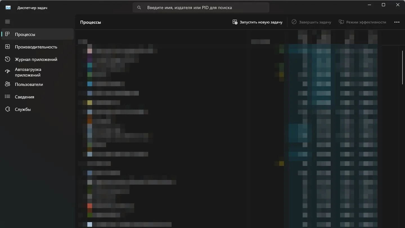Open the Службы services puzzle icon
Screen dimensions: 405x228
pos(8,109)
